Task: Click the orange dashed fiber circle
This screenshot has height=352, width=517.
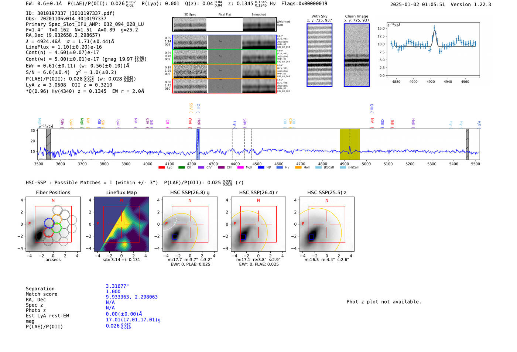Action: pyautogui.click(x=57, y=219)
